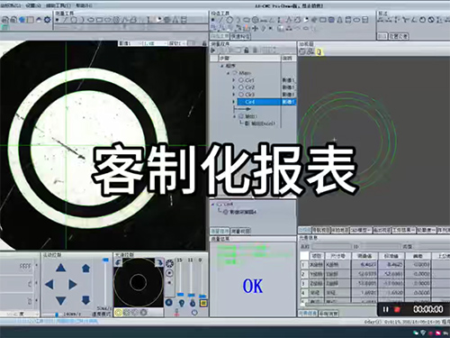Adjust the vertical speed slider handle
Viewport: 450px width, 338px height.
[105, 260]
